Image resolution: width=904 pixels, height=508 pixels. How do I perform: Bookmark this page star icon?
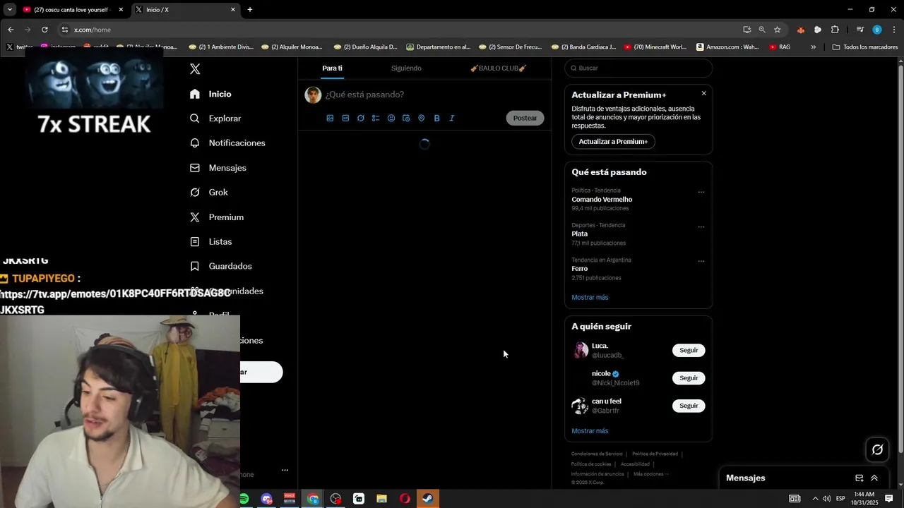[x=778, y=30]
